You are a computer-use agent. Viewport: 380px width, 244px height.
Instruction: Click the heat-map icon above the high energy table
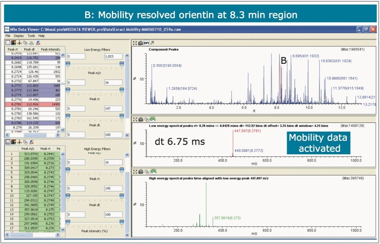pos(14,142)
